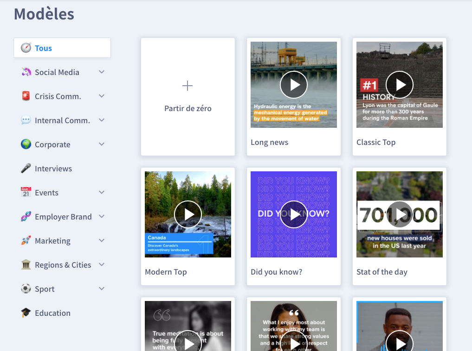Open the meditation quote template thumbnail
Screen dimensions: 472x351
tap(188, 326)
